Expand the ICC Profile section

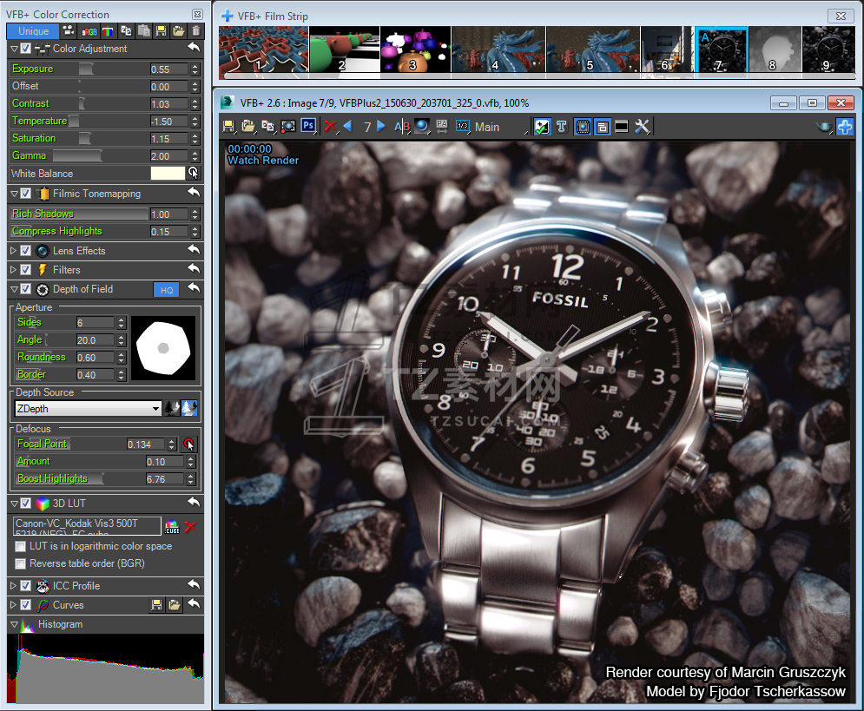click(x=13, y=586)
